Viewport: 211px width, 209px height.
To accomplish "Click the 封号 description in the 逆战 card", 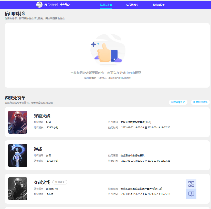I will (49, 155).
